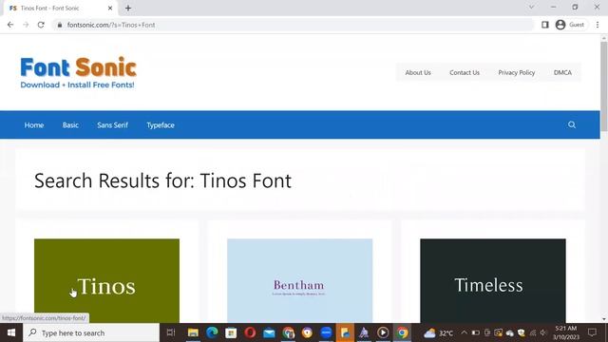Image resolution: width=608 pixels, height=342 pixels.
Task: Click the website search magnifier icon
Action: [572, 124]
